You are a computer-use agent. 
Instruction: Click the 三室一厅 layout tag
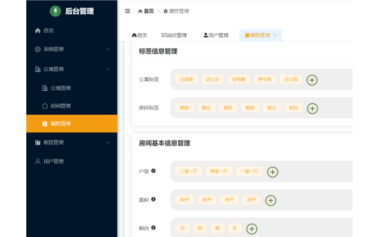pos(189,171)
